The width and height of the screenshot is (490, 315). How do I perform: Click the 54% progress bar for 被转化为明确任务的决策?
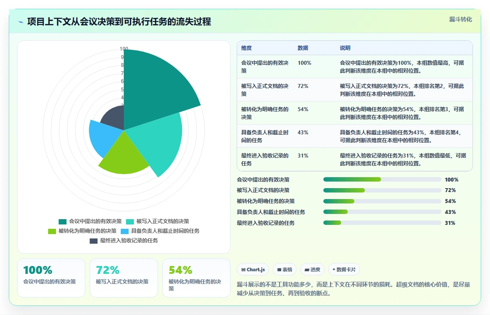click(382, 201)
